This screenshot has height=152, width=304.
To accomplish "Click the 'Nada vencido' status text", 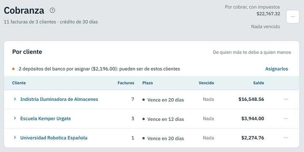I will [x=266, y=27].
